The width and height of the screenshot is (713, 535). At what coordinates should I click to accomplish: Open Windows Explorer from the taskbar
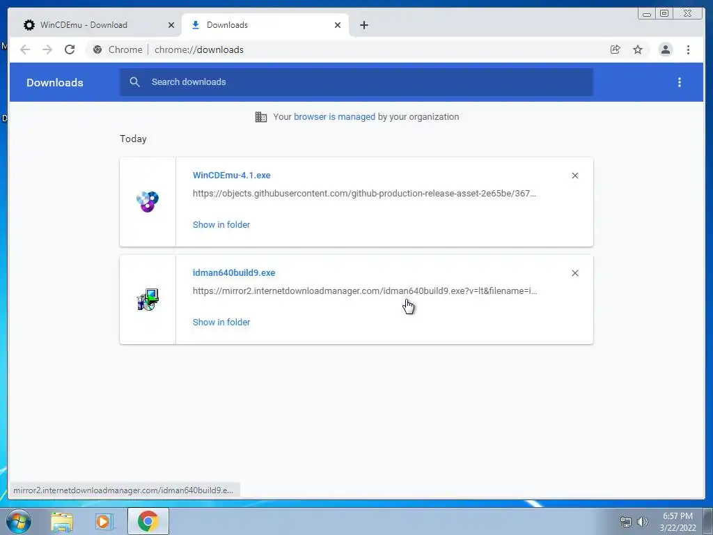tap(62, 521)
